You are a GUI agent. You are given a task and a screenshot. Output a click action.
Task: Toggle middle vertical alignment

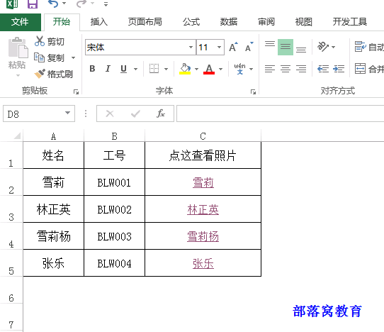[286, 47]
